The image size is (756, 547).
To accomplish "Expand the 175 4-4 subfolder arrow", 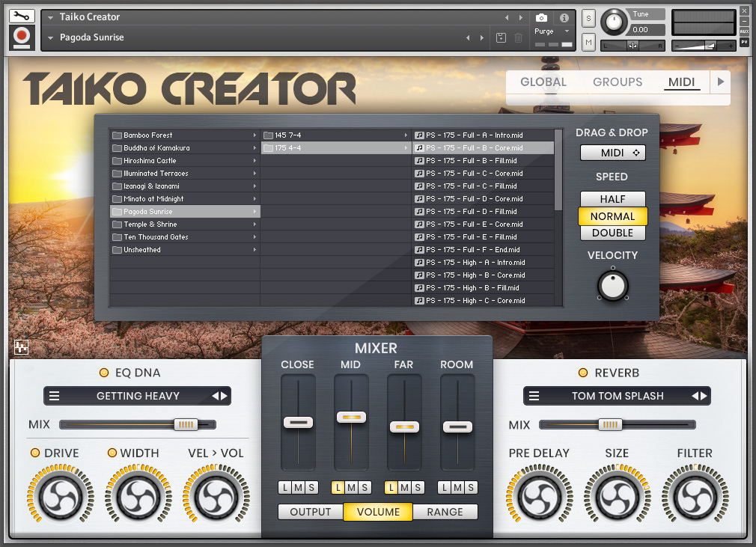I will point(406,148).
